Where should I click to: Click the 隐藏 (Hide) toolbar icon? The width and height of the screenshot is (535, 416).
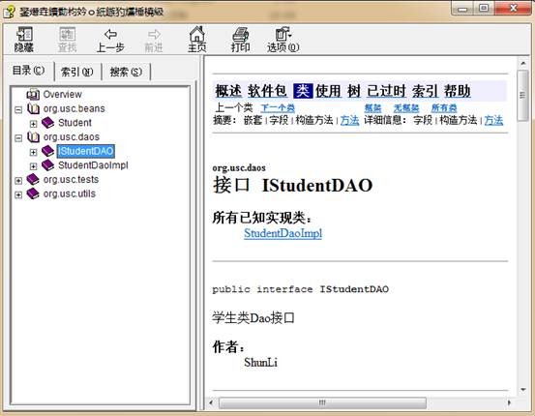24,34
